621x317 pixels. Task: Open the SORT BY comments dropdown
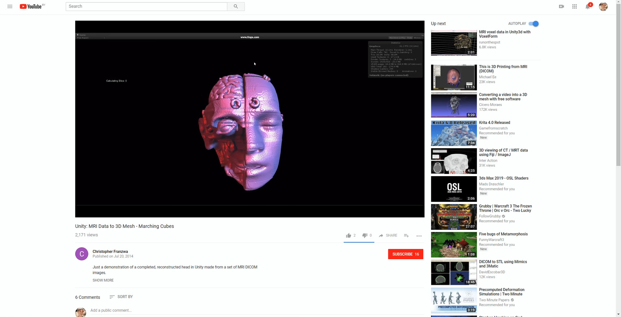tap(121, 297)
